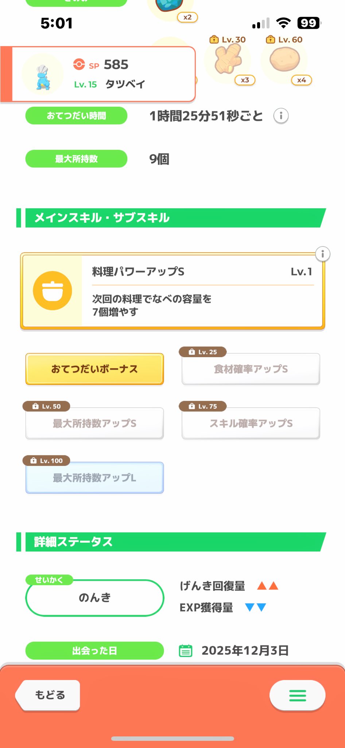345x748 pixels.
Task: Tap the 出会った日 green label
Action: click(94, 650)
